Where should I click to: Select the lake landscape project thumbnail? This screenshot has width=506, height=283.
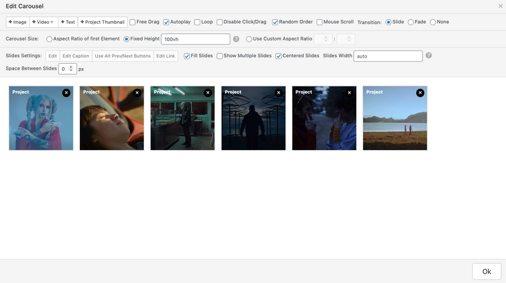[x=395, y=118]
